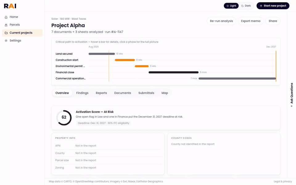Click the Settings gear icon

[x=6, y=41]
